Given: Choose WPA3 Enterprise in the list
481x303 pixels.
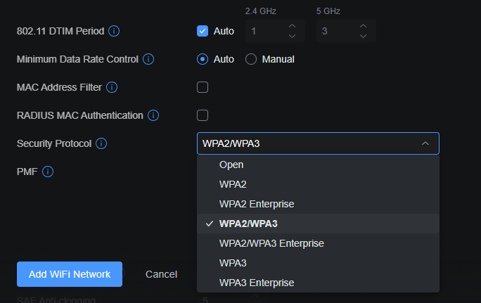Looking at the screenshot, I should (x=256, y=283).
